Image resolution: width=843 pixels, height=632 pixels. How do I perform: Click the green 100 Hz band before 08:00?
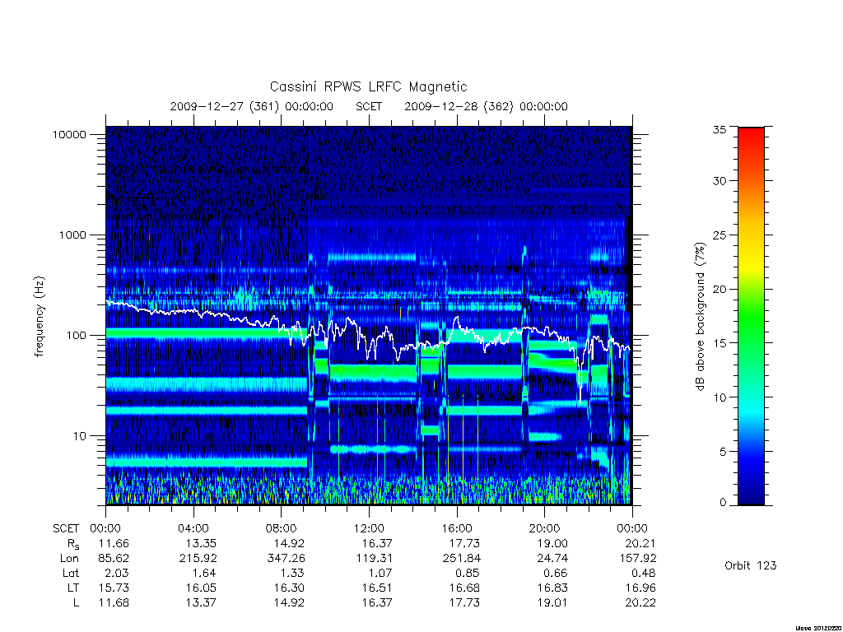(207, 333)
